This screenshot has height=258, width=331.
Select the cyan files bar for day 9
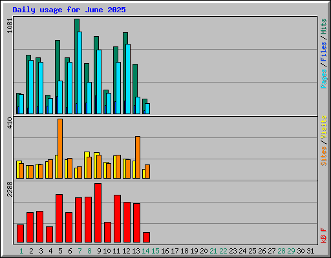[99, 82]
